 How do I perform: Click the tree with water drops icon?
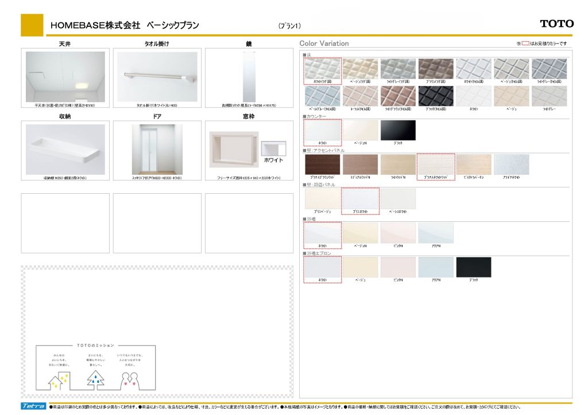95,379
